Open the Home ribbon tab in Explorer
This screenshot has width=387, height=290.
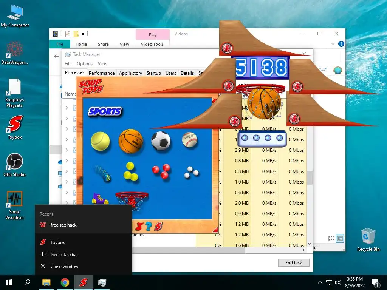pos(81,44)
